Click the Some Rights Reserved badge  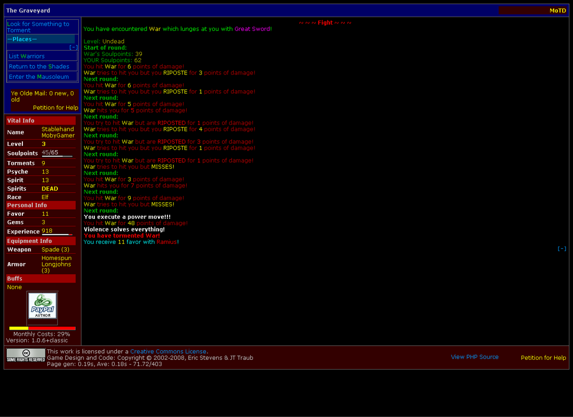point(25,354)
